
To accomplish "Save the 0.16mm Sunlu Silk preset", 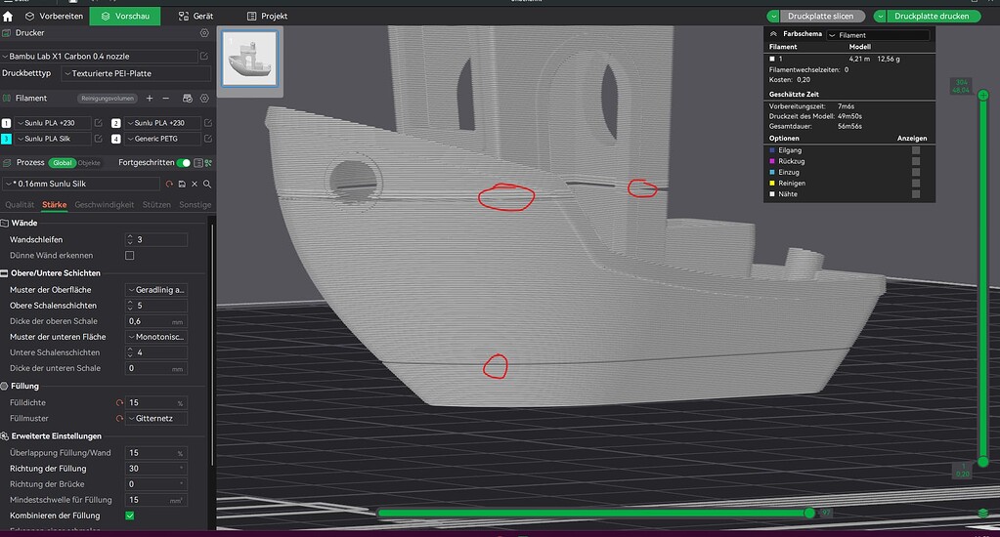I will 182,184.
